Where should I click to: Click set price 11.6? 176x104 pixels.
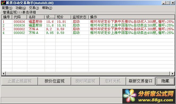[x=50, y=25]
